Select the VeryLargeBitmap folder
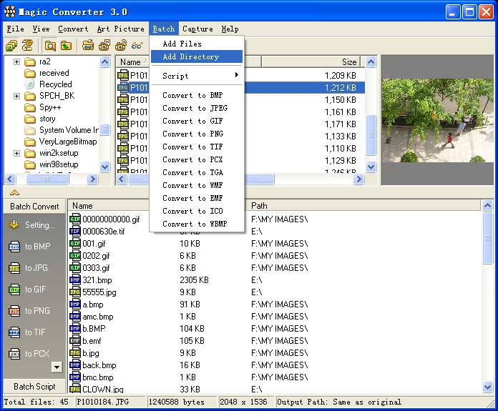The width and height of the screenshot is (498, 411). coord(61,142)
